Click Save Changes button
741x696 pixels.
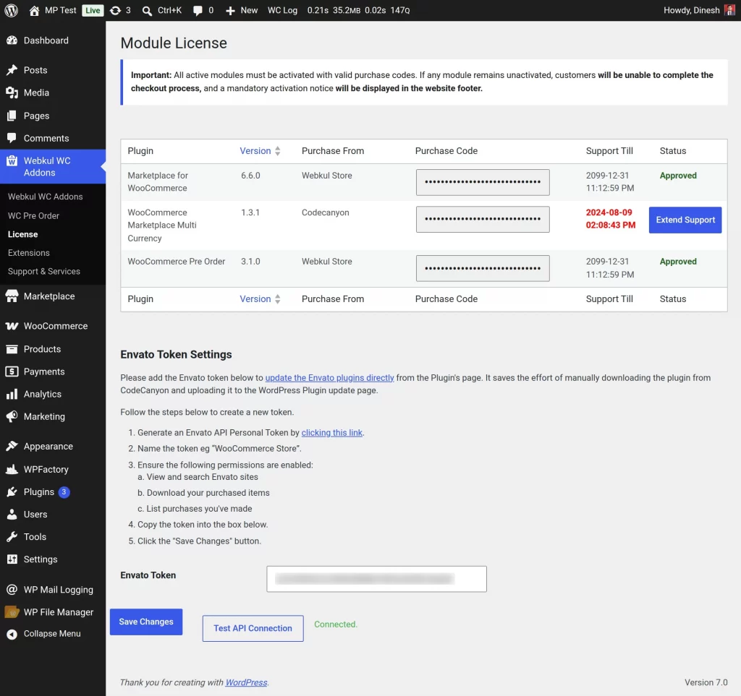point(146,622)
